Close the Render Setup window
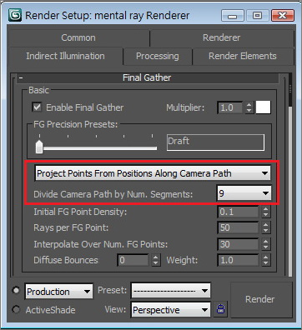 coord(283,15)
